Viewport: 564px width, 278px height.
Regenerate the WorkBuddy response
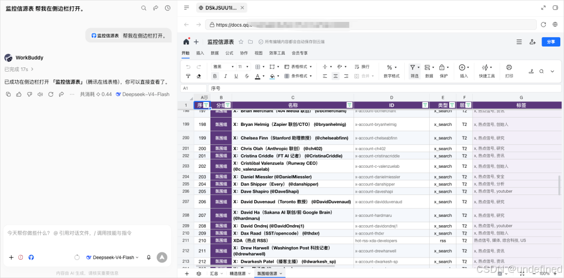click(51, 95)
